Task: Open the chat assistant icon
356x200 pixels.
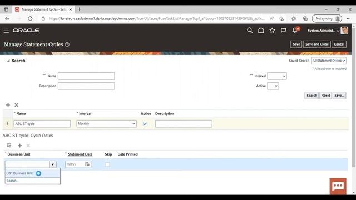Action: coord(338,186)
